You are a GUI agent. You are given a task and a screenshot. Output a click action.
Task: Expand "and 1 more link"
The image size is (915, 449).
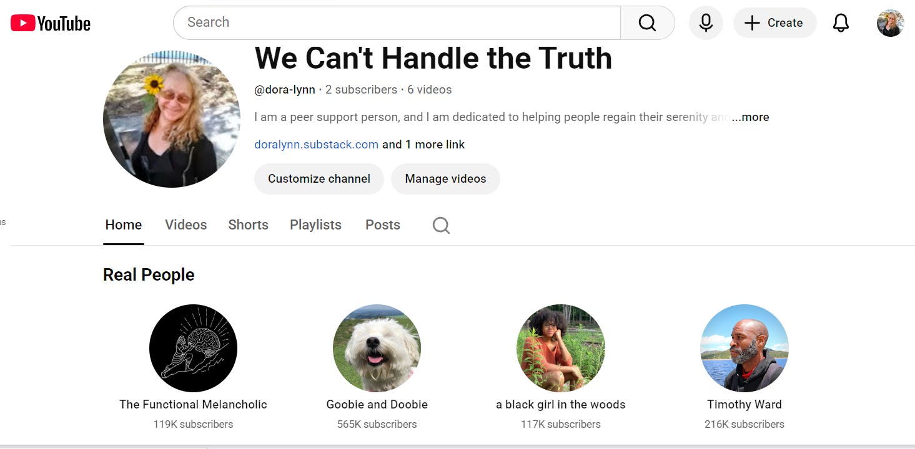423,145
